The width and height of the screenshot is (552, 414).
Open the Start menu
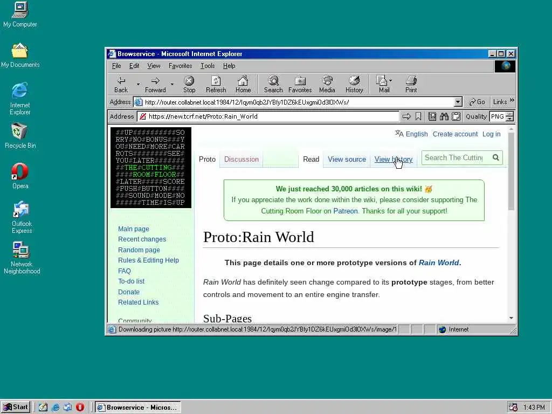pyautogui.click(x=16, y=407)
